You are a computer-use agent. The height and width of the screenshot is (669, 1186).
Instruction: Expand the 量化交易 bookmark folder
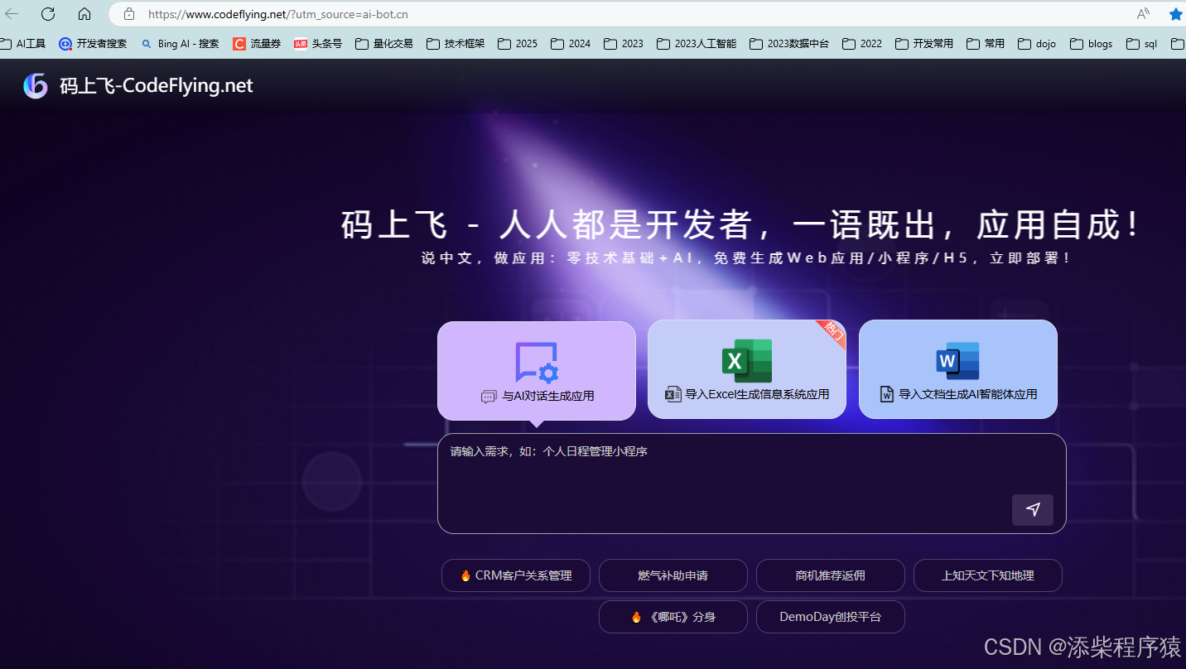(384, 44)
